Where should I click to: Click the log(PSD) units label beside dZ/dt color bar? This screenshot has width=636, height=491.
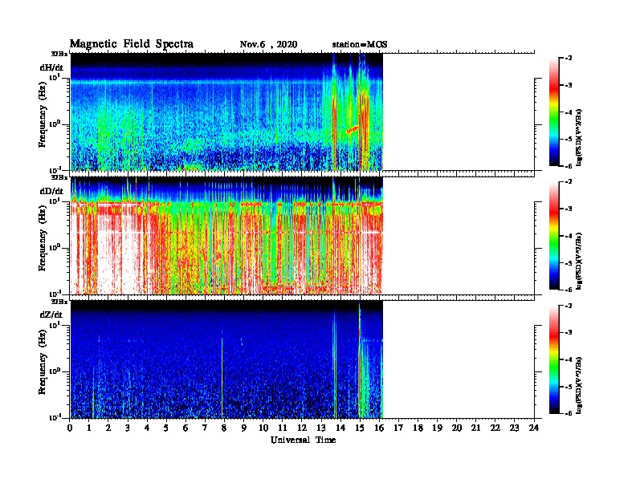coord(579,385)
